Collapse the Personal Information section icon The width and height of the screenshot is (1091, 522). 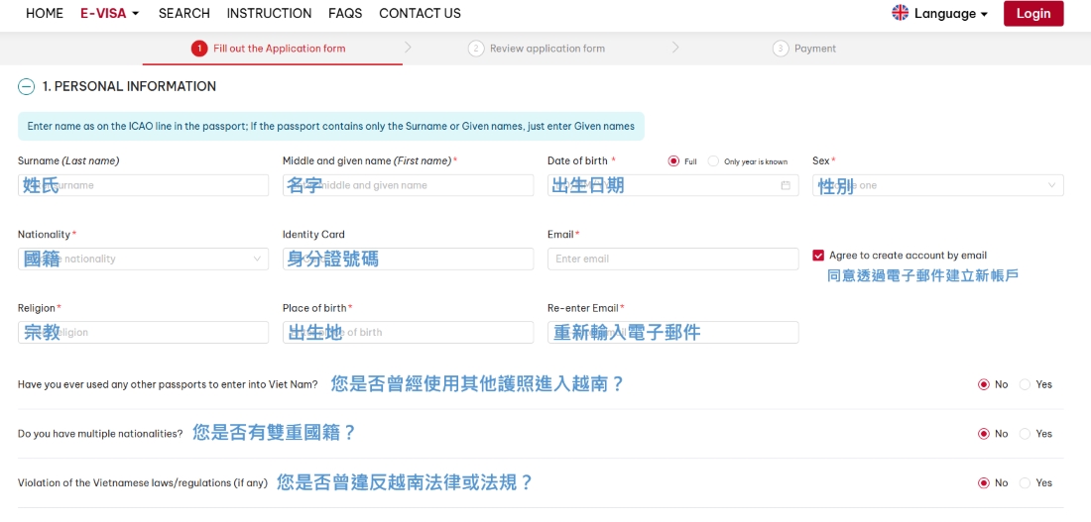[26, 87]
